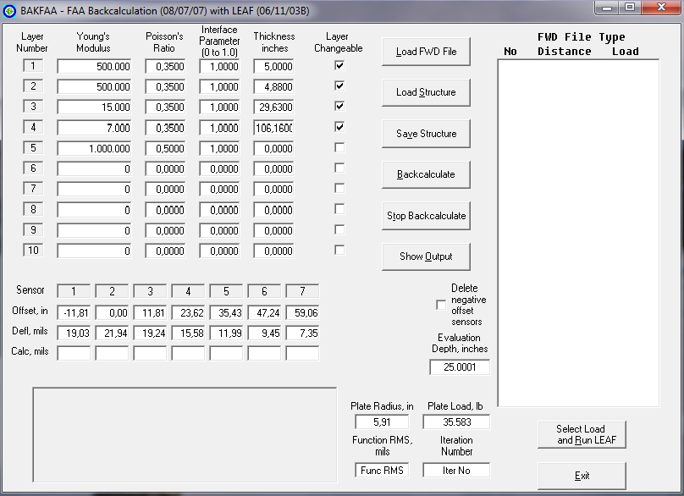Click the Save Structure button

[426, 134]
